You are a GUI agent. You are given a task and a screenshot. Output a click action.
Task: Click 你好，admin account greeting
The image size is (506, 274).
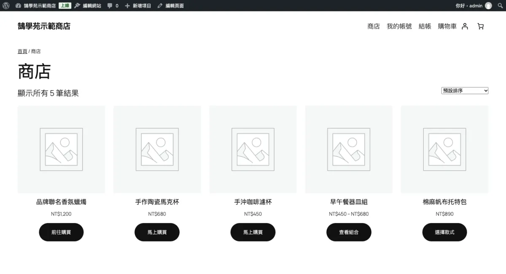coord(469,5)
